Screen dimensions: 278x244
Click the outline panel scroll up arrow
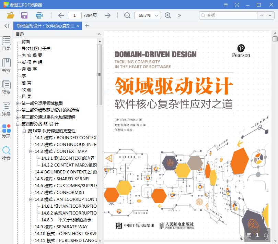tap(100, 41)
